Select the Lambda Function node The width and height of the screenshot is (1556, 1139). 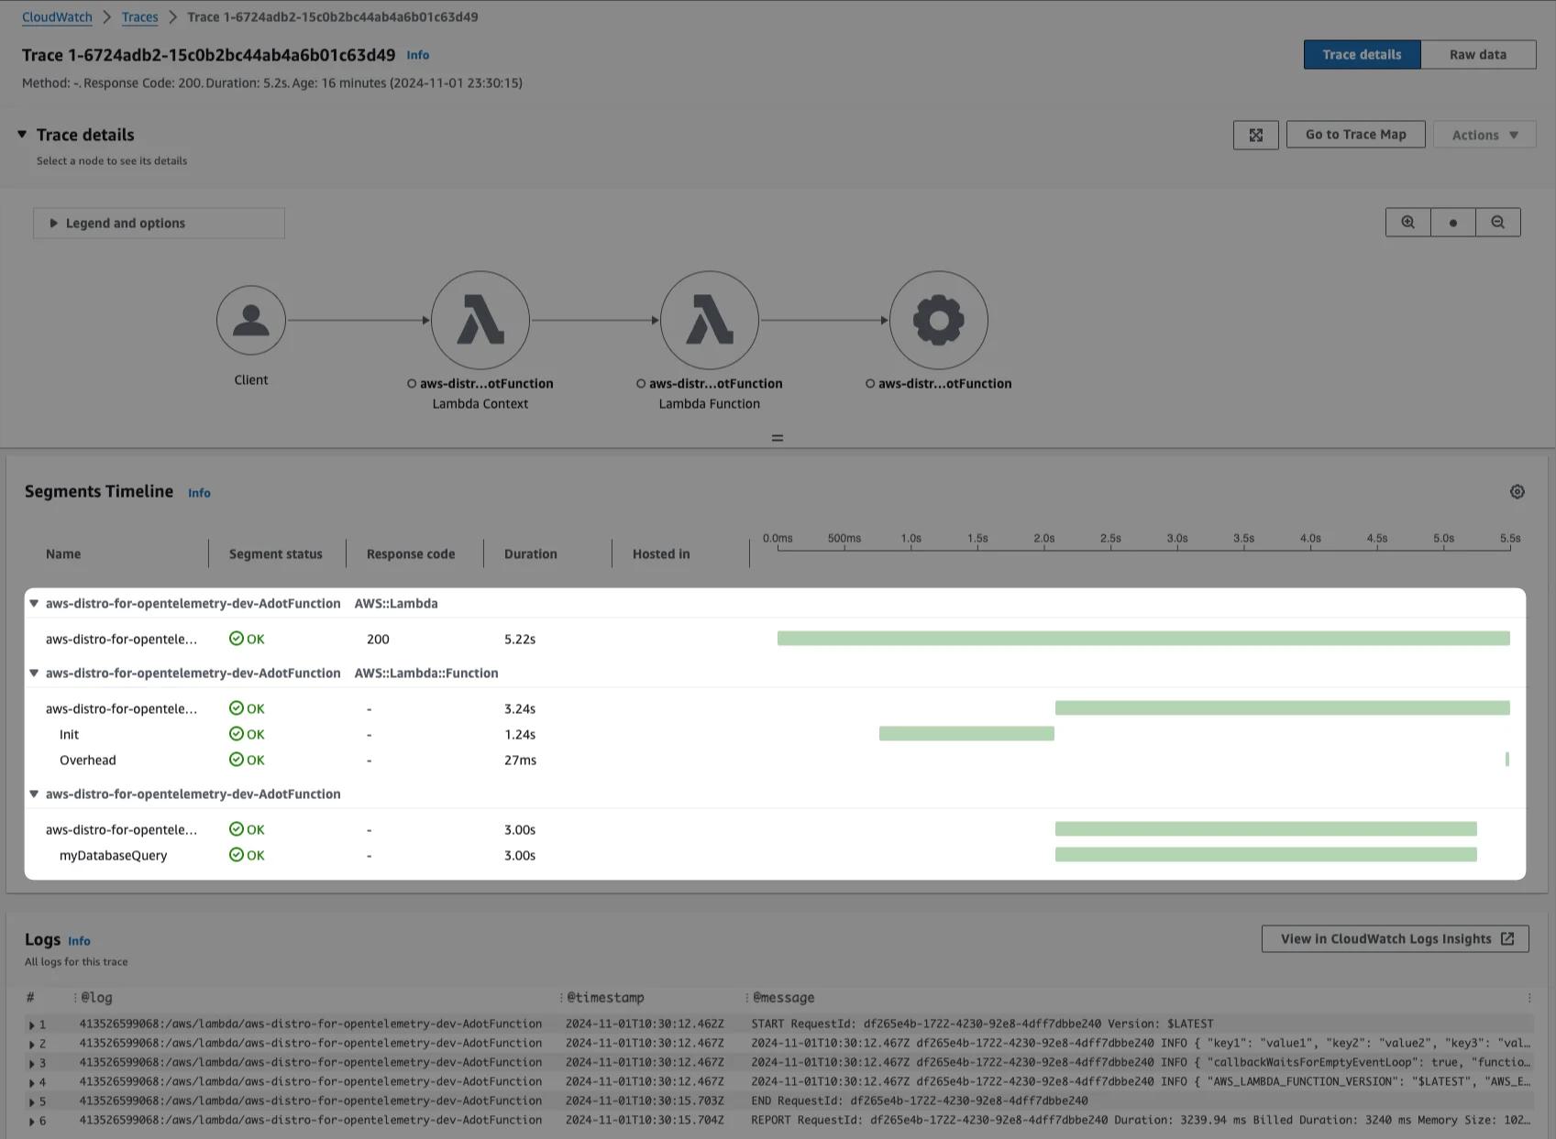click(709, 320)
